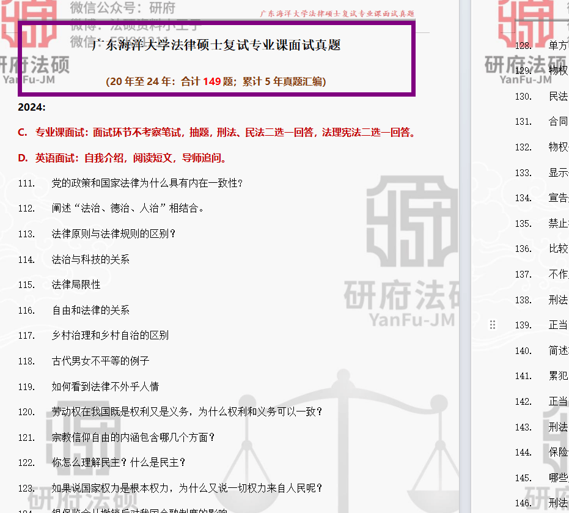
Task: Click number "145." on the right page
Action: pyautogui.click(x=523, y=478)
